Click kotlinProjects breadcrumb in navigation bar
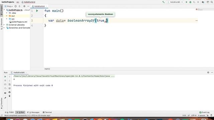The width and height of the screenshot is (214, 120). (8, 2)
